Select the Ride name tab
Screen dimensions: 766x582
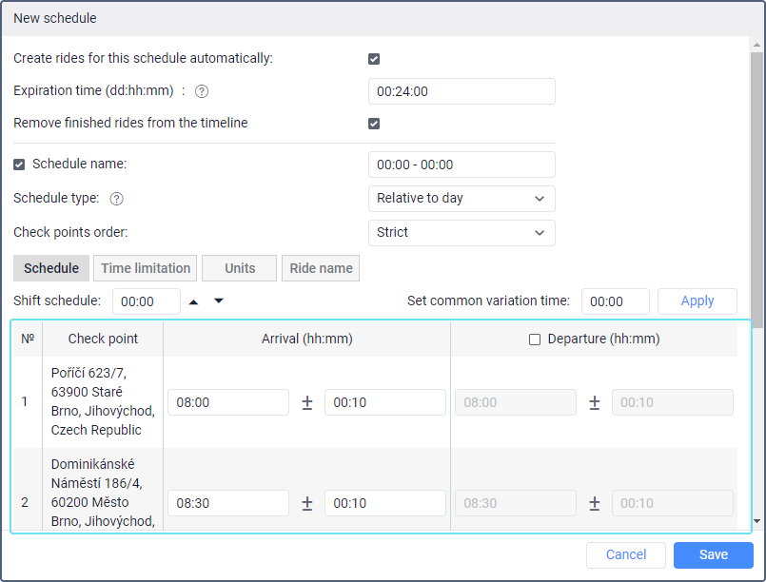coord(321,268)
